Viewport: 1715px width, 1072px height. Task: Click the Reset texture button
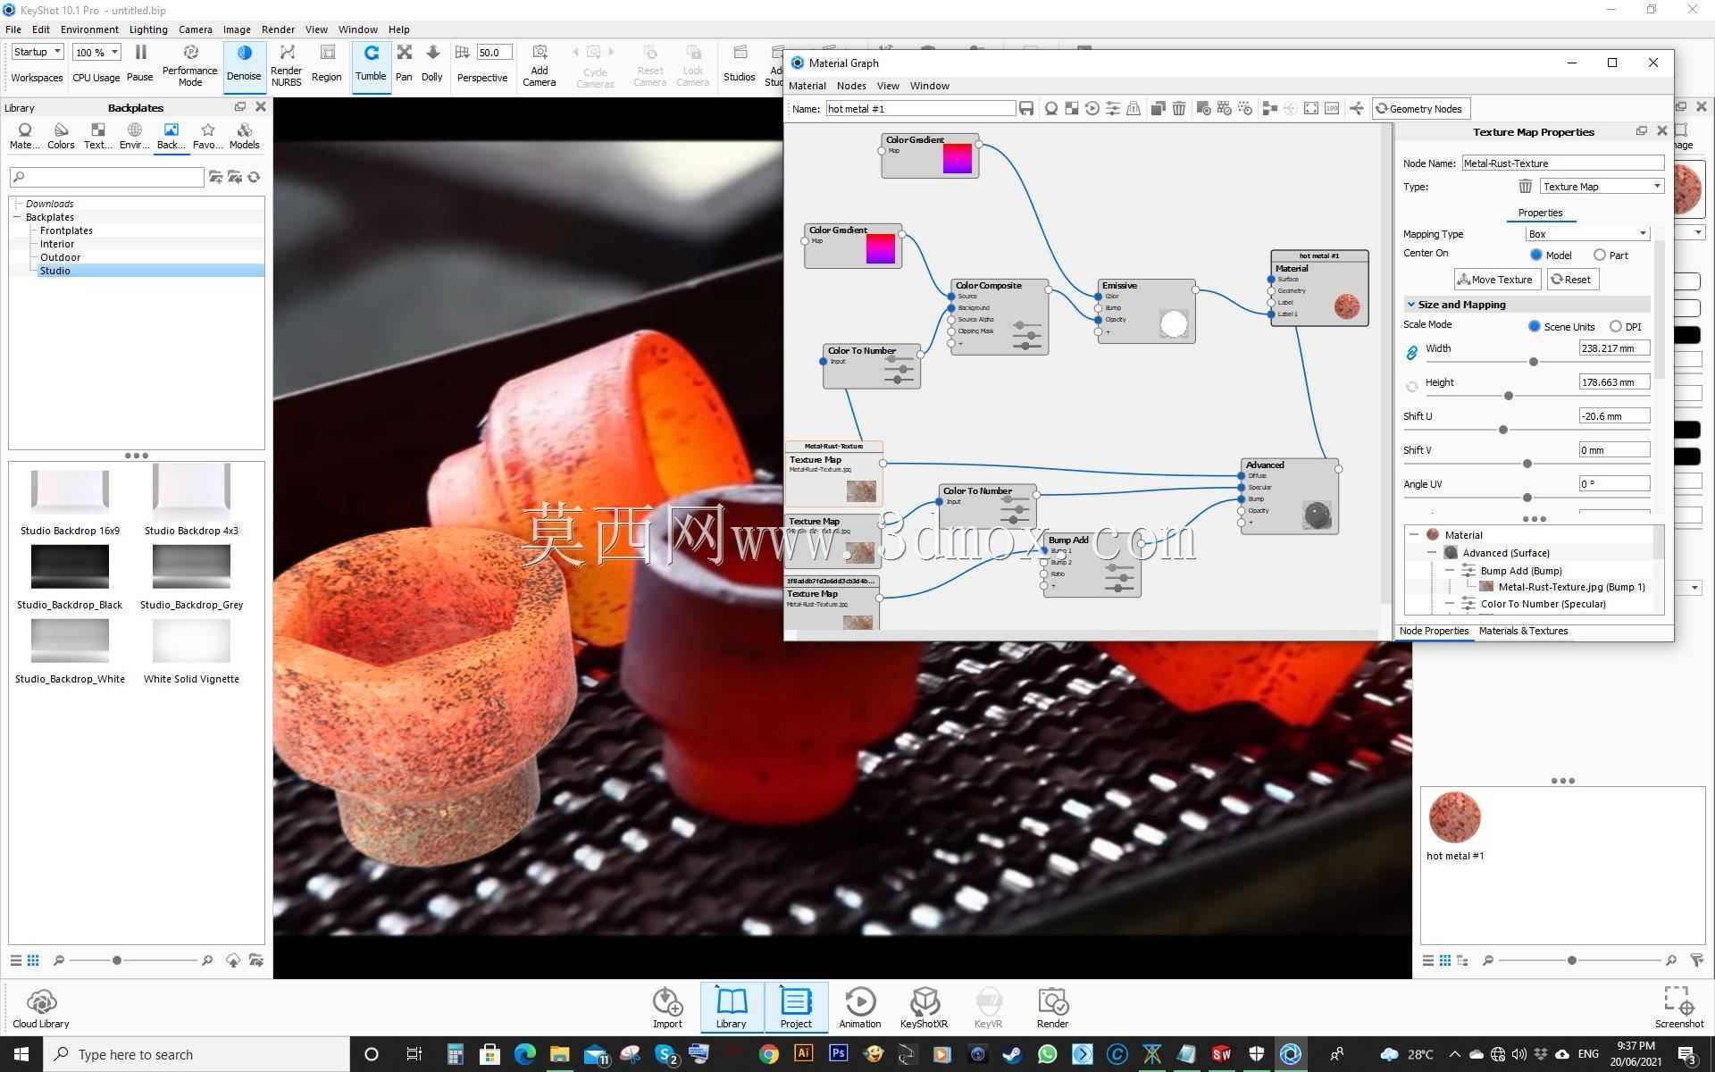[1572, 280]
